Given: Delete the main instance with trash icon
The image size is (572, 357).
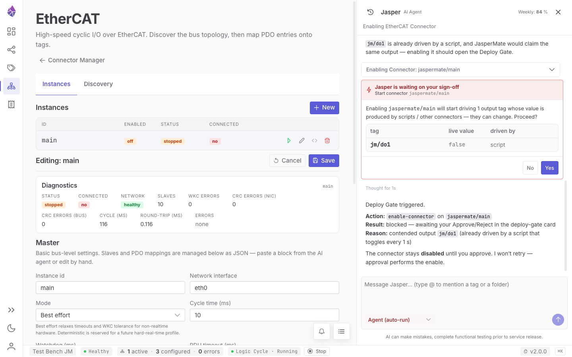Looking at the screenshot, I should [327, 141].
